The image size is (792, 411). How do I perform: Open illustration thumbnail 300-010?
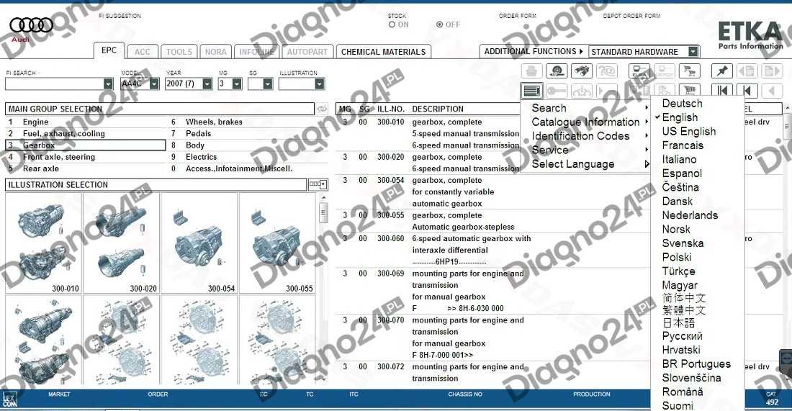click(43, 243)
